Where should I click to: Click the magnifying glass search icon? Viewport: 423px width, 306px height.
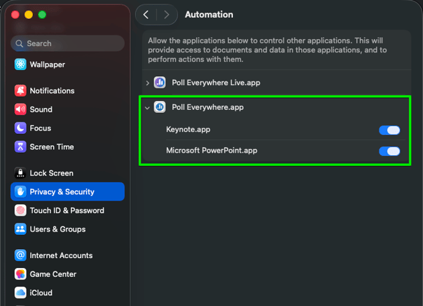19,44
